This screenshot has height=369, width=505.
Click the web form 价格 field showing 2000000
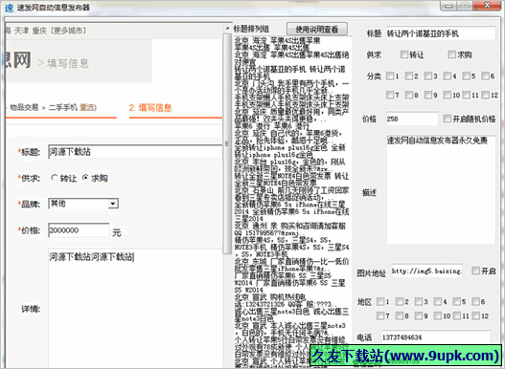point(79,230)
